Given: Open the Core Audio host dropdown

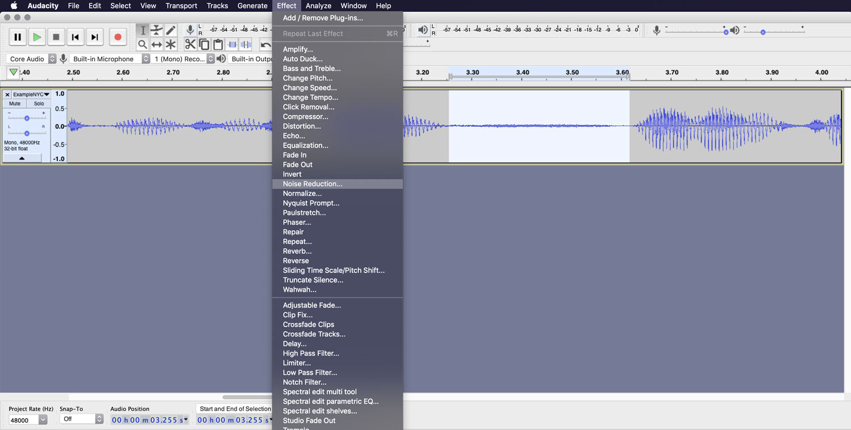Looking at the screenshot, I should coord(31,58).
